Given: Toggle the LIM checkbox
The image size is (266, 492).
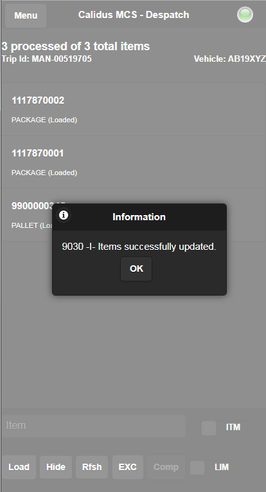Looking at the screenshot, I should [197, 468].
